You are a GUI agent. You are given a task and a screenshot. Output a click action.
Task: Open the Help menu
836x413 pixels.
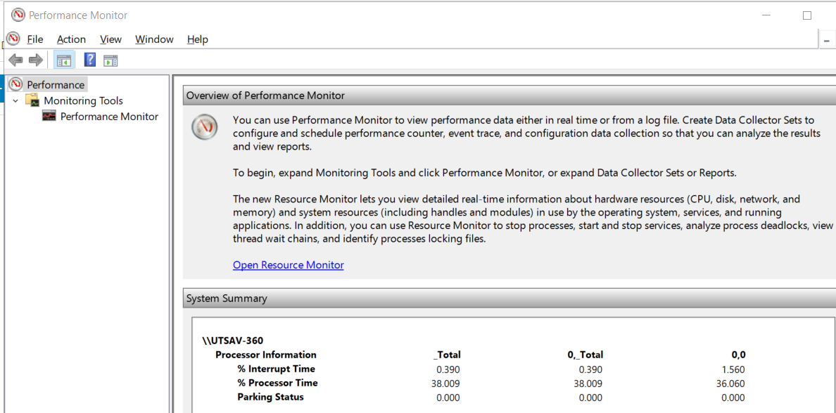197,39
